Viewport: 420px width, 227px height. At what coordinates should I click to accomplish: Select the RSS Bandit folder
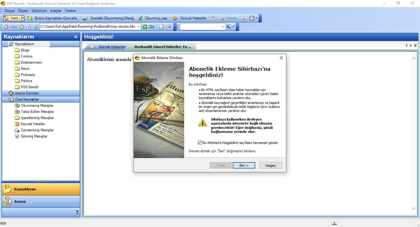[30, 87]
